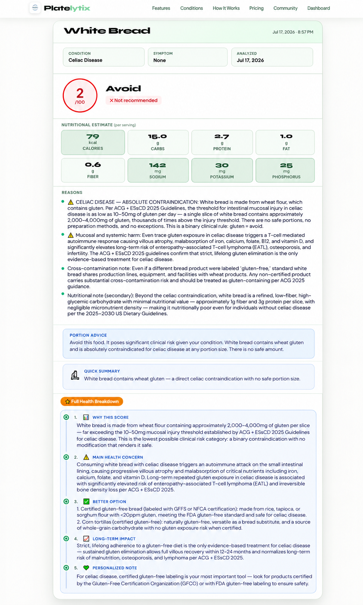363x605 pixels.
Task: Click the green checkmark icon by Better Option
Action: point(86,501)
